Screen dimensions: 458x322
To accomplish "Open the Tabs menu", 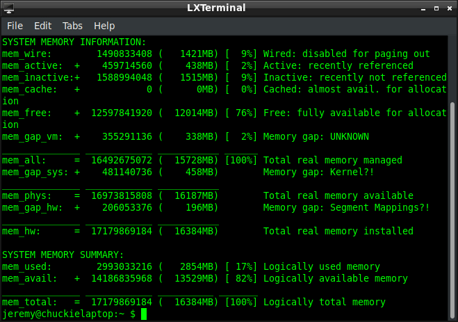I will tap(72, 26).
